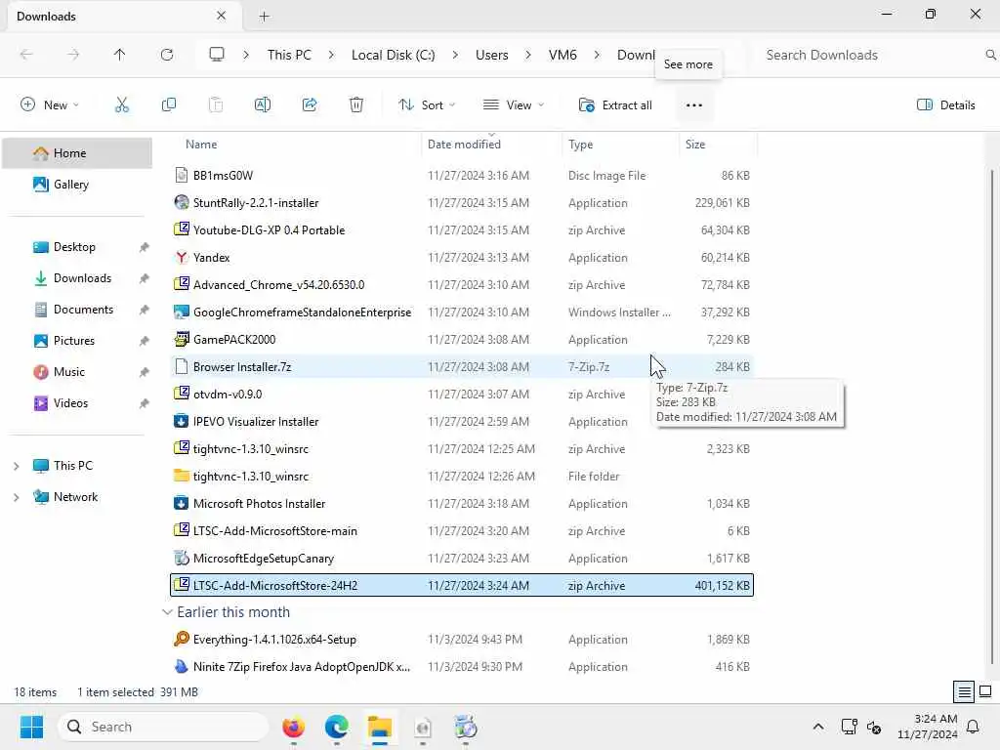Open the Downloads tab
1000x750 pixels.
coord(124,17)
